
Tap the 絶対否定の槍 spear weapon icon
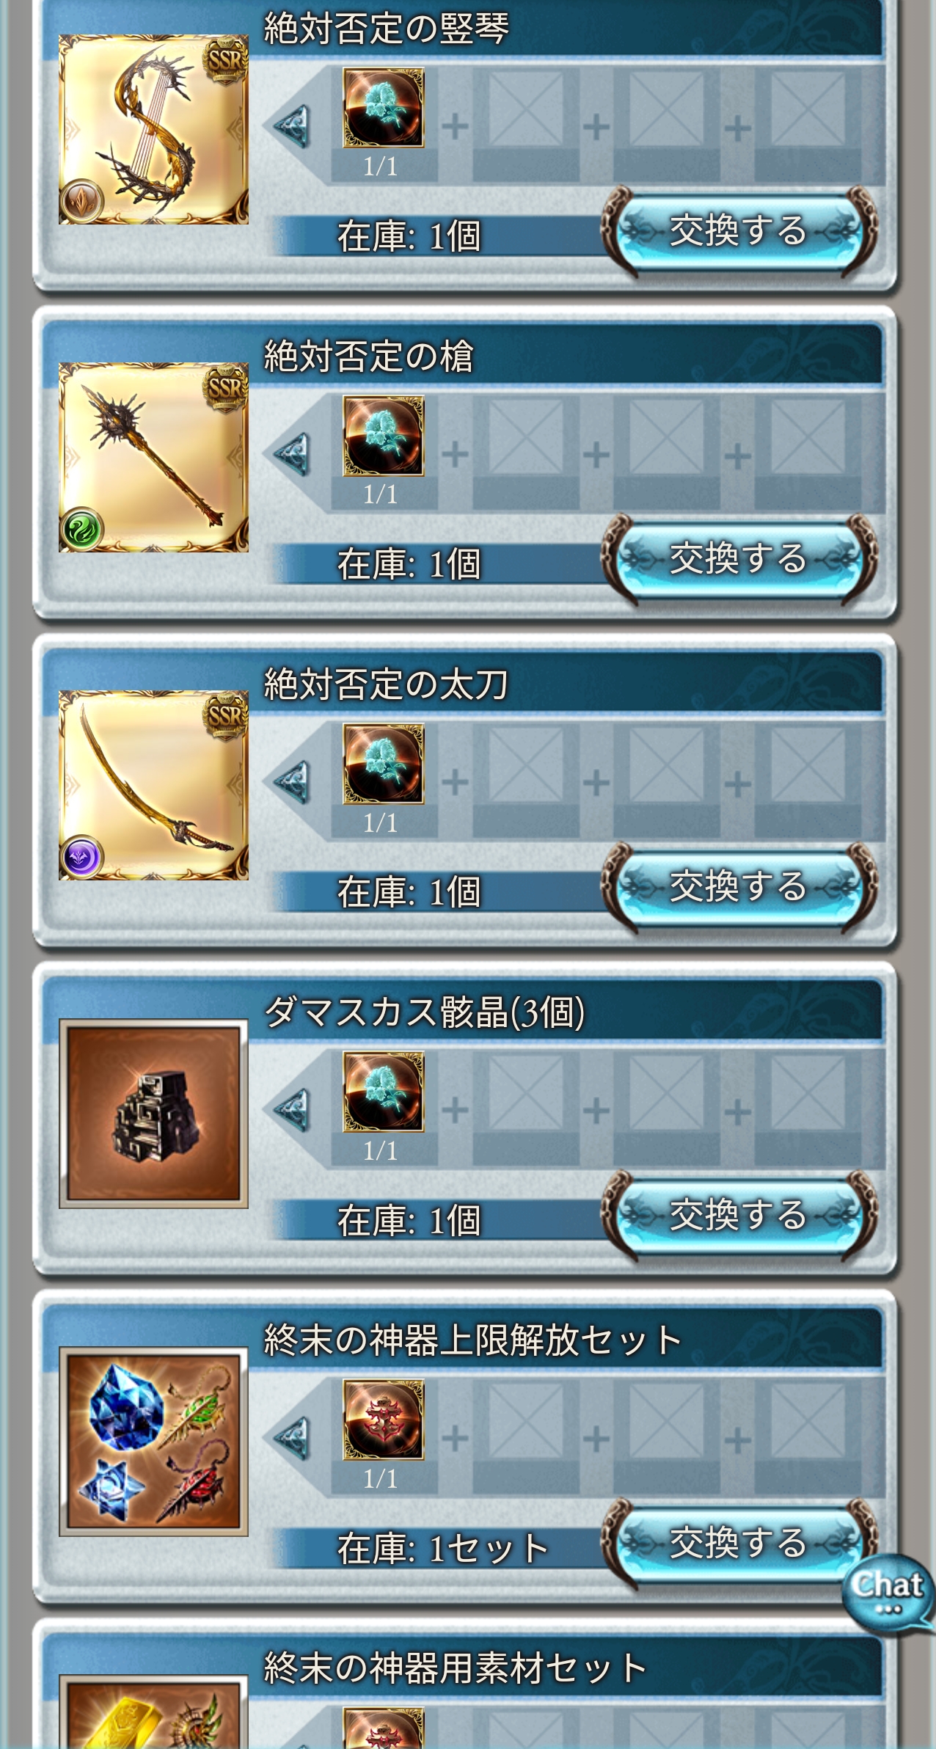point(153,457)
